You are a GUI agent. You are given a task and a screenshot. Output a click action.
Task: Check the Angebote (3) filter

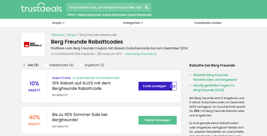pos(81,65)
